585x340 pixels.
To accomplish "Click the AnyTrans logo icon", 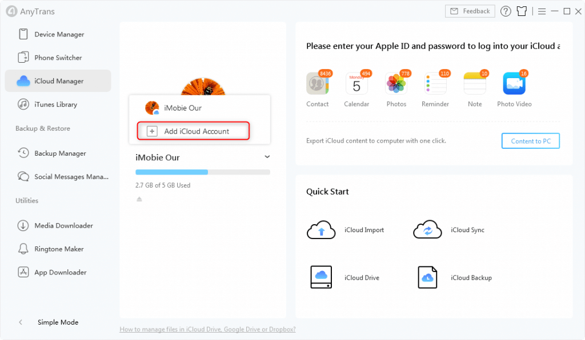I will click(11, 11).
